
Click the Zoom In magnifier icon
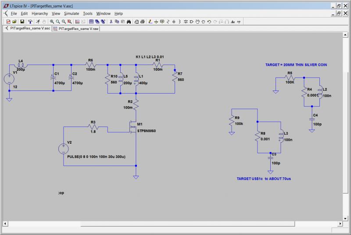pyautogui.click(x=52, y=21)
